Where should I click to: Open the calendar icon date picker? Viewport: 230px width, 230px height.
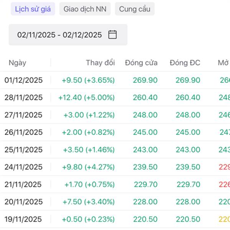[112, 35]
